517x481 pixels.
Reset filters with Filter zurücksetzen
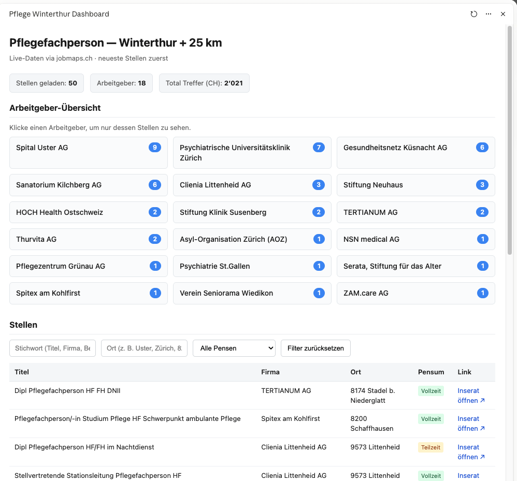click(x=315, y=348)
